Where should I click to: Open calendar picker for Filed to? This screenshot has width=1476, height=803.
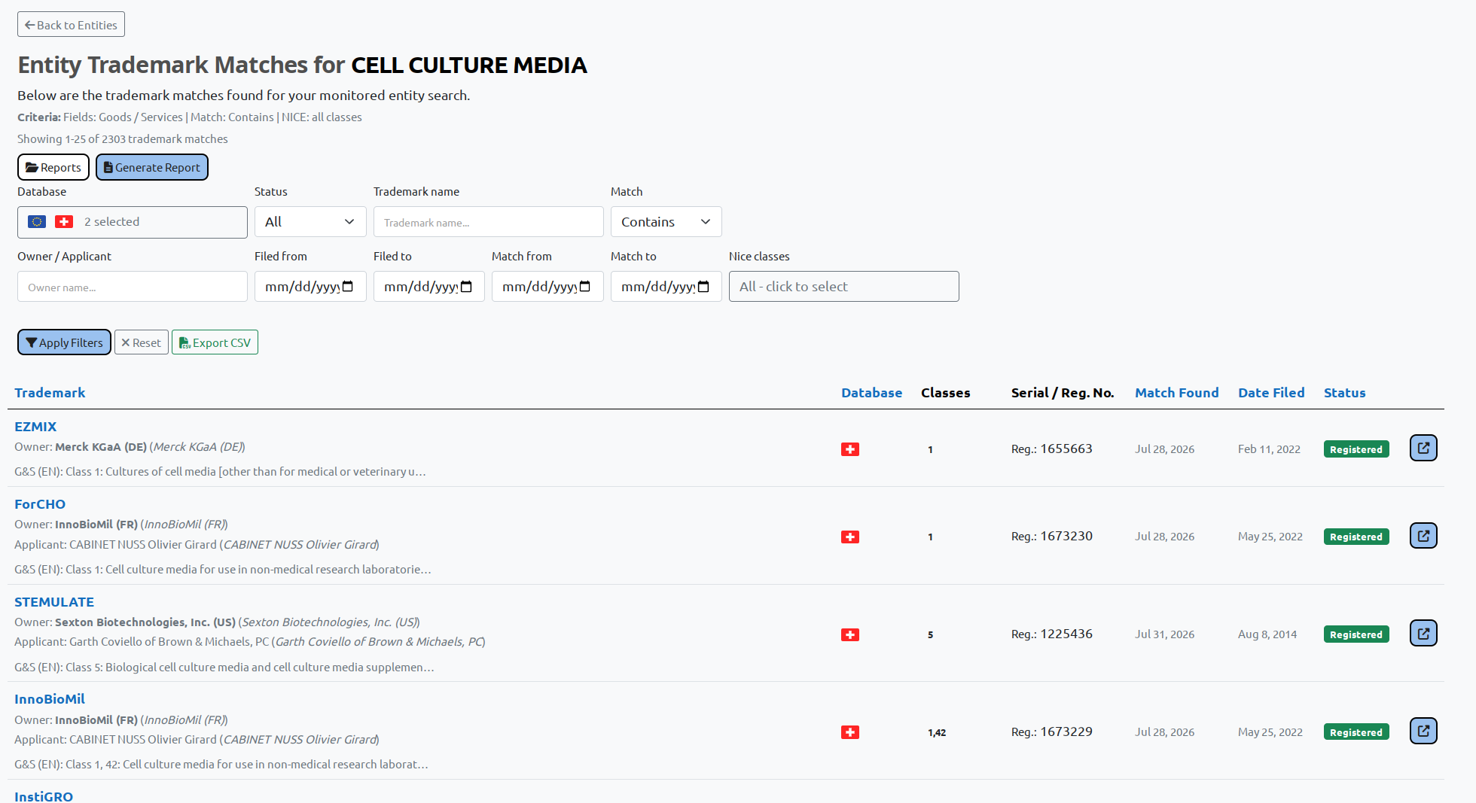pyautogui.click(x=466, y=287)
